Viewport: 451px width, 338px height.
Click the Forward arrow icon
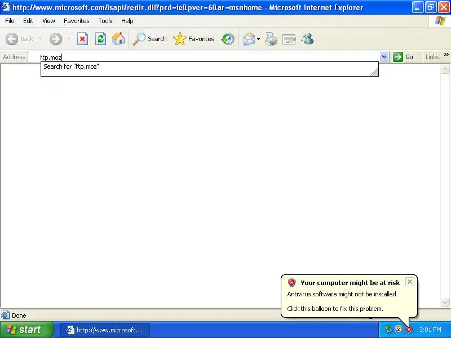[x=56, y=39]
